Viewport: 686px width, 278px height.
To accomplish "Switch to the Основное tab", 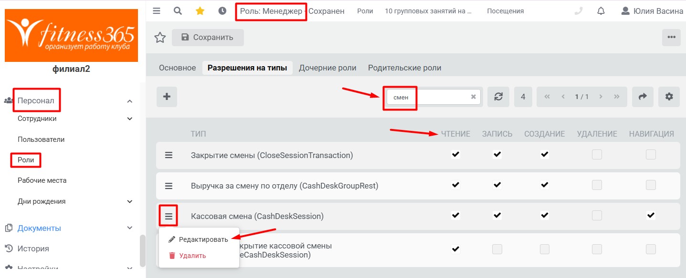I will 178,68.
